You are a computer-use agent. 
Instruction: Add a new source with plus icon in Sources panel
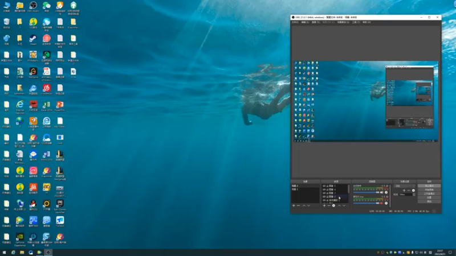coord(324,205)
